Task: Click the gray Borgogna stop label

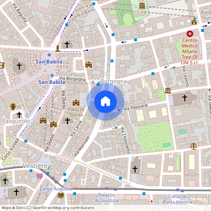Action: [113, 82]
